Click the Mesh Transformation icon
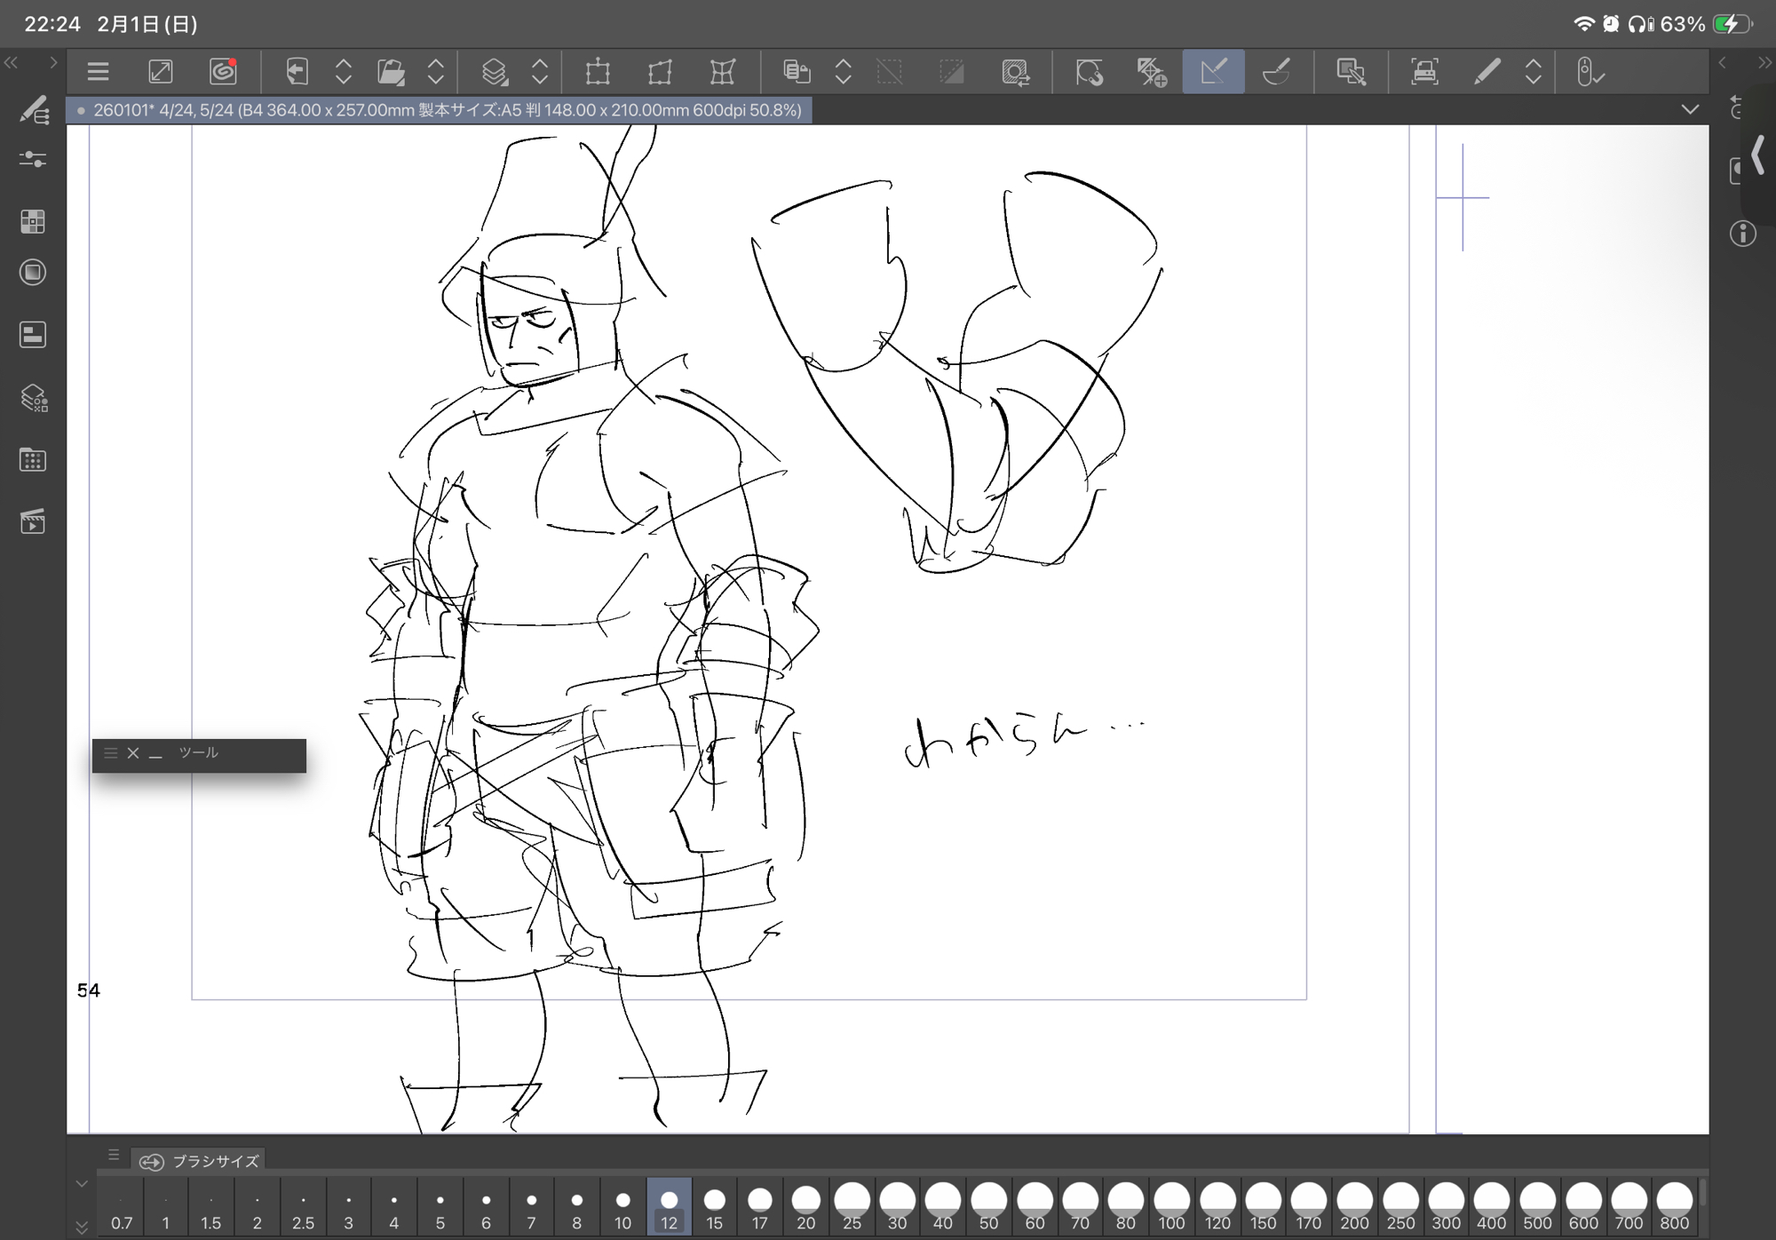The image size is (1776, 1240). point(723,72)
